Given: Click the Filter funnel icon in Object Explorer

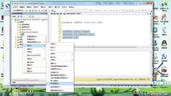Looking at the screenshot, I should pyautogui.click(x=27, y=17).
